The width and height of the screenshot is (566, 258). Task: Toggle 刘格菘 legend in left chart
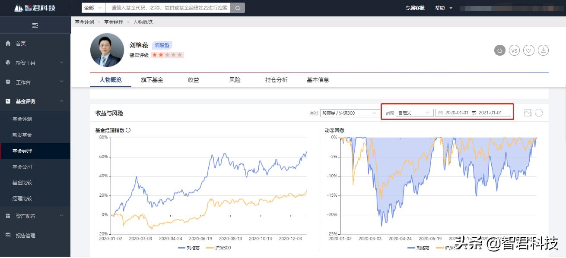(188, 248)
